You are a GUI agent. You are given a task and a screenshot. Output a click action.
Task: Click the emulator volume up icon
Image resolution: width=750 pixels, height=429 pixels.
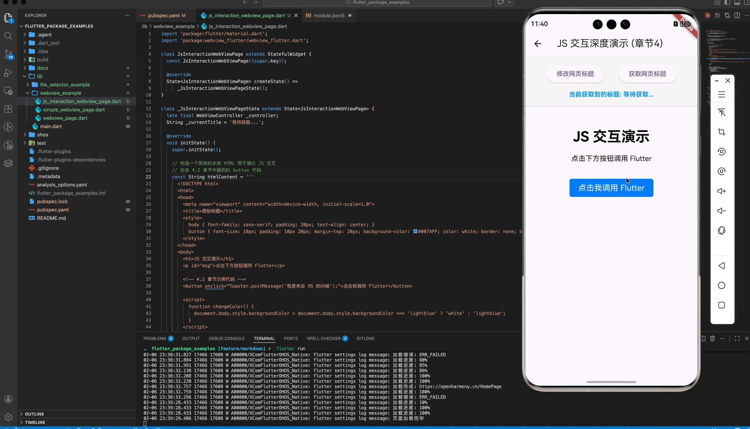[721, 191]
